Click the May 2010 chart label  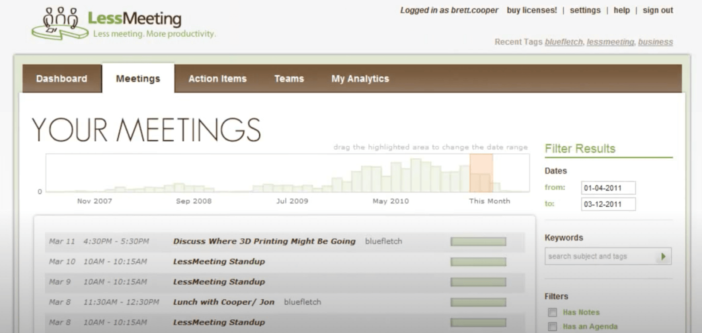point(390,201)
